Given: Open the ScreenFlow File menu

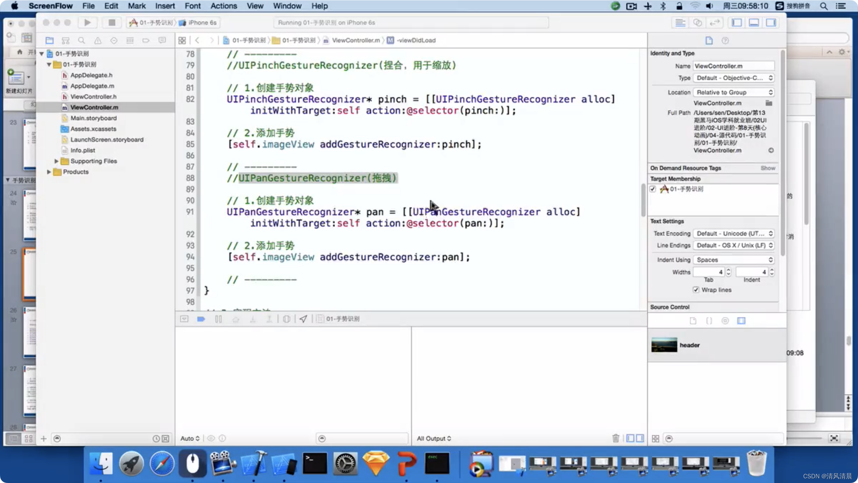Looking at the screenshot, I should 88,6.
